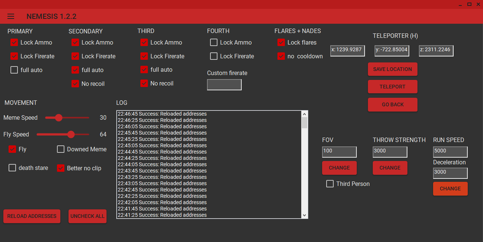Click the teleporter x coordinate field
The height and width of the screenshot is (242, 483).
[x=348, y=51]
